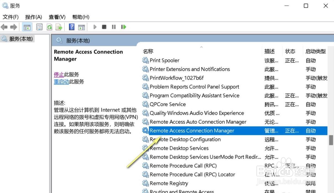Select Remote Access Auto Connection Manager
This screenshot has width=334, height=193.
pyautogui.click(x=234, y=122)
